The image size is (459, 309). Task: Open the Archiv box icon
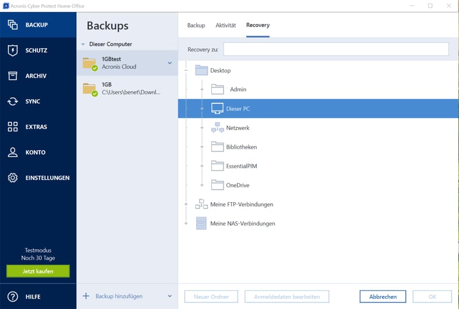tap(13, 76)
